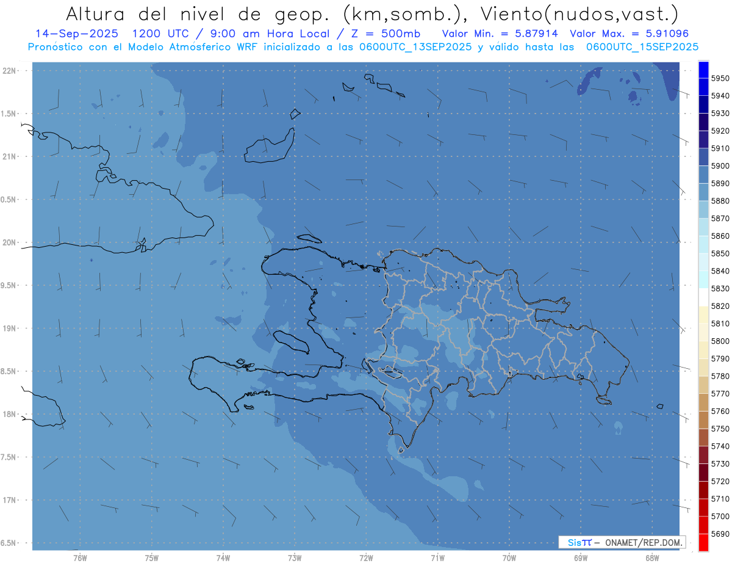
Task: Click the colorbar label '5820'
Action: coord(720,306)
